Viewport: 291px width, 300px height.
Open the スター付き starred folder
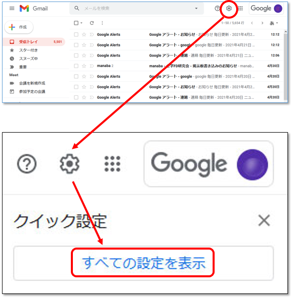tap(28, 50)
